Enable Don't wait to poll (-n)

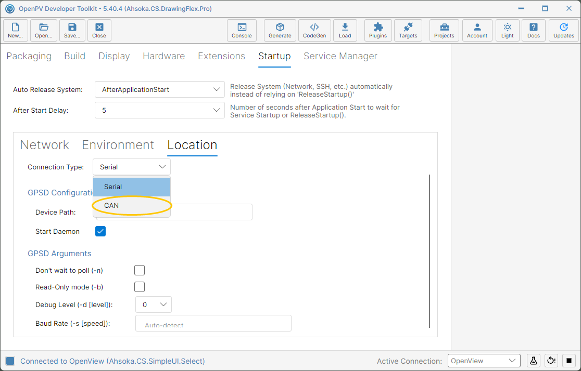pyautogui.click(x=140, y=270)
